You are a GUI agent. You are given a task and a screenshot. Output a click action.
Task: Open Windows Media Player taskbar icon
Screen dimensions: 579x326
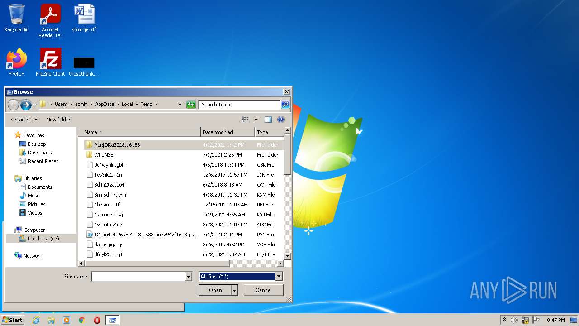coord(66,320)
